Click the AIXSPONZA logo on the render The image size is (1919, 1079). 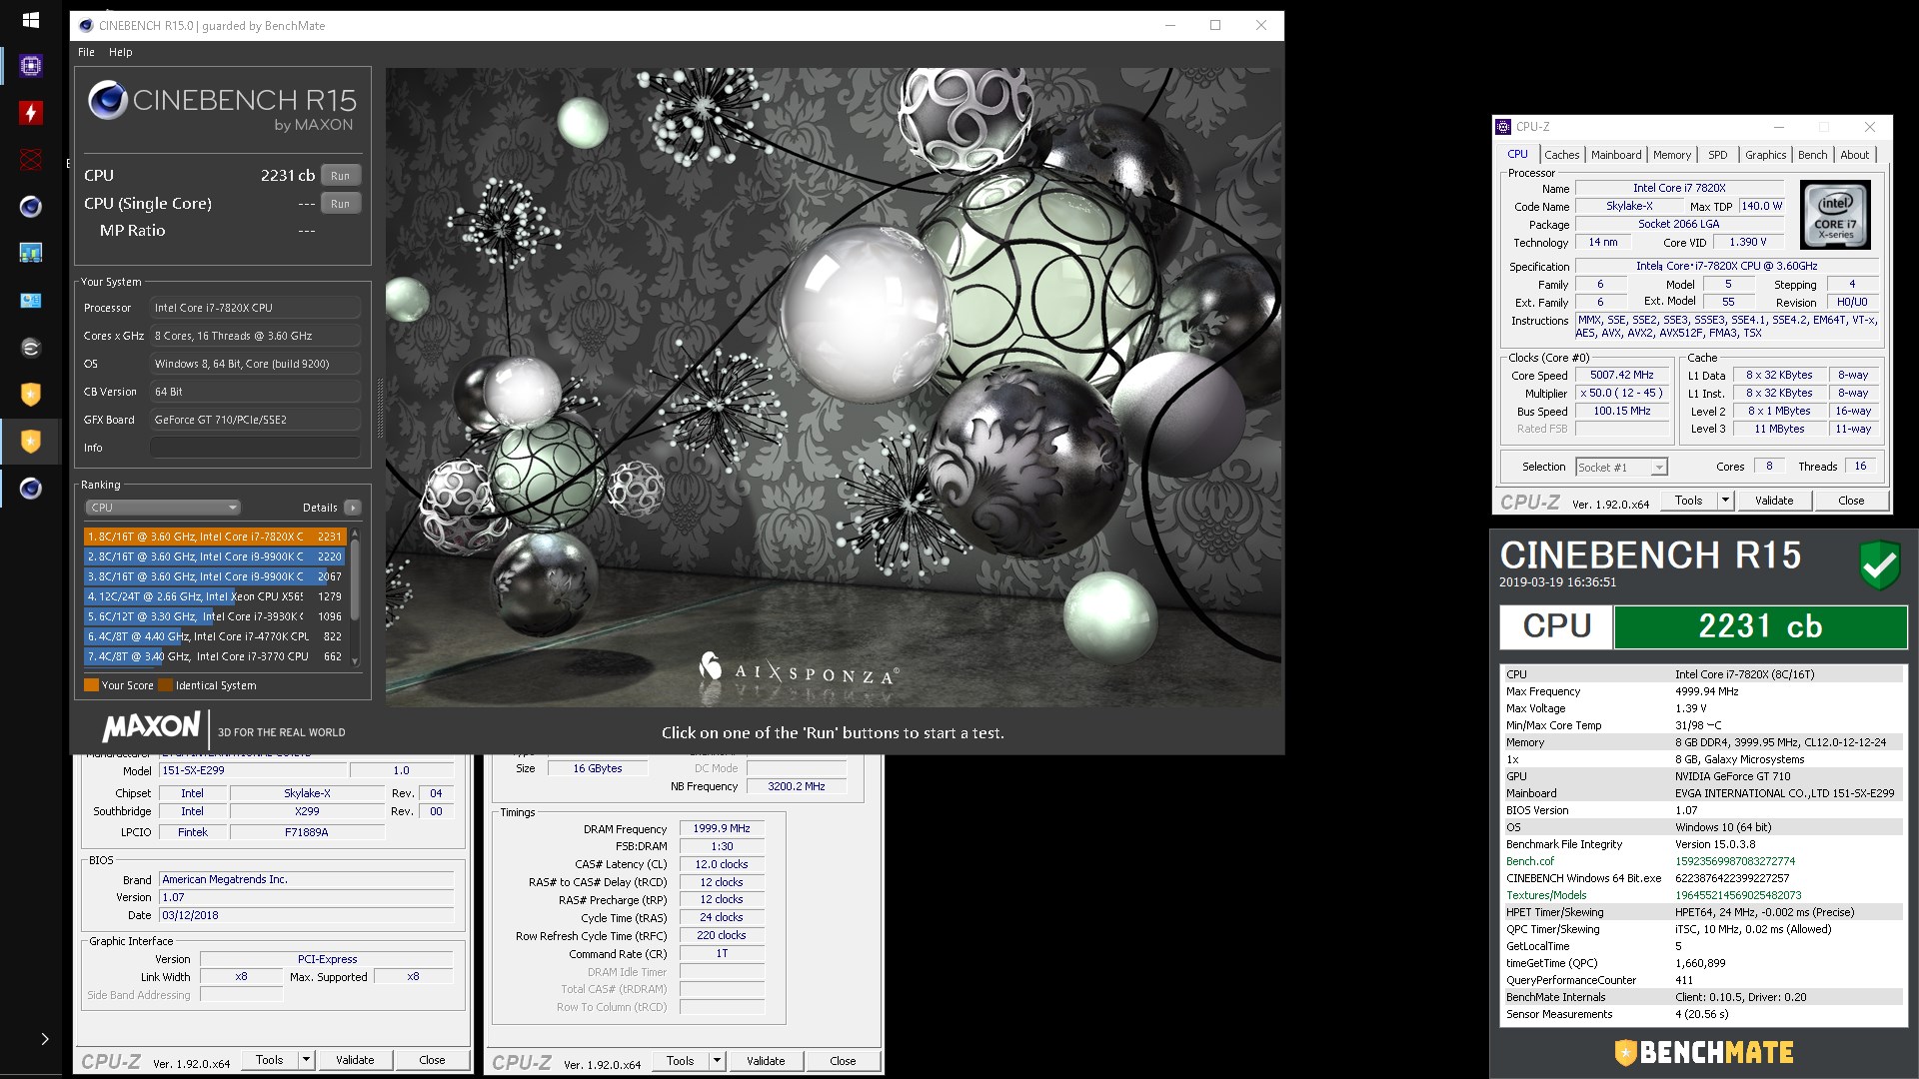click(798, 669)
